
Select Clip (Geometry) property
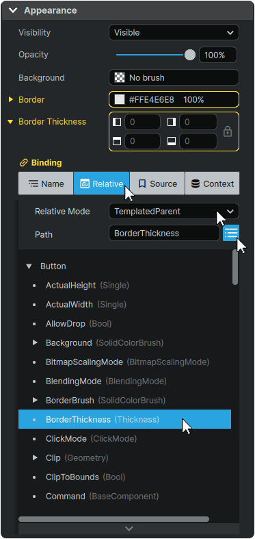(x=77, y=458)
